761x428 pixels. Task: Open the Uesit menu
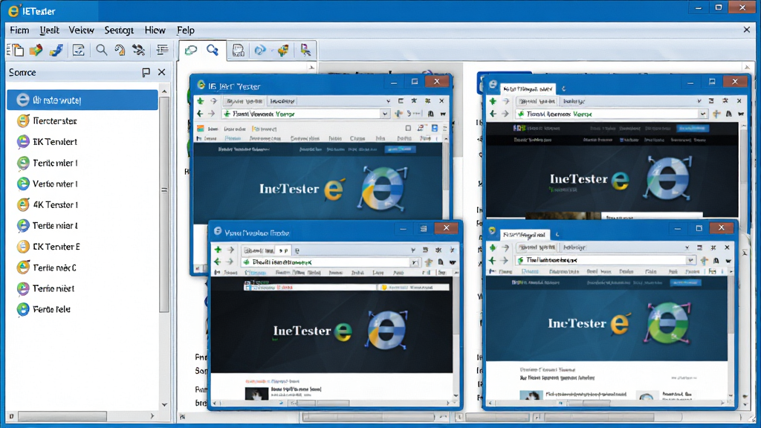tap(50, 30)
